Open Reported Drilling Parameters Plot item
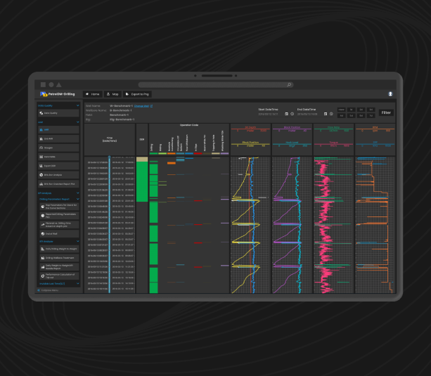Image resolution: width=431 pixels, height=376 pixels. click(59, 216)
